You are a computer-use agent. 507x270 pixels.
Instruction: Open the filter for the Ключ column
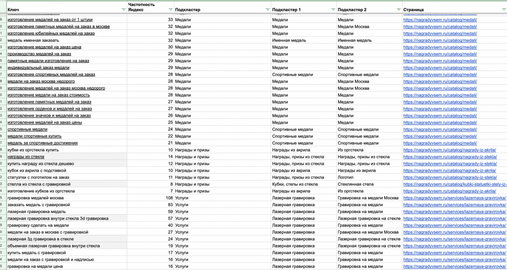click(123, 10)
